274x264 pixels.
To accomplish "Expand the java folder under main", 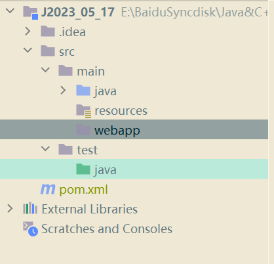I will pyautogui.click(x=63, y=90).
